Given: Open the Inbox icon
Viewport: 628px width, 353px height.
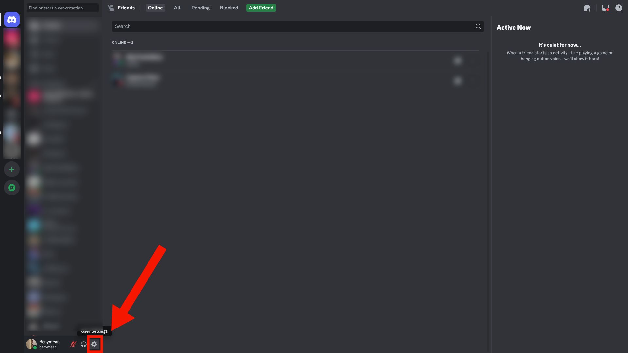Looking at the screenshot, I should [x=606, y=8].
